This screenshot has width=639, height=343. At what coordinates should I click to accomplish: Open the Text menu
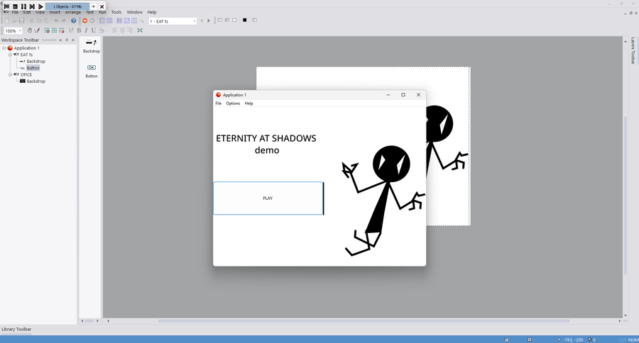89,12
